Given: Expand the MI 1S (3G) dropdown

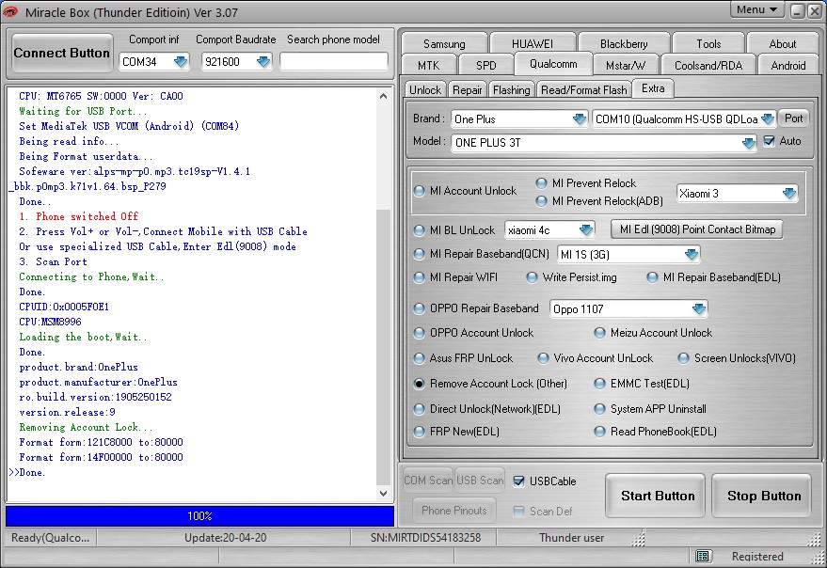Looking at the screenshot, I should coord(691,255).
